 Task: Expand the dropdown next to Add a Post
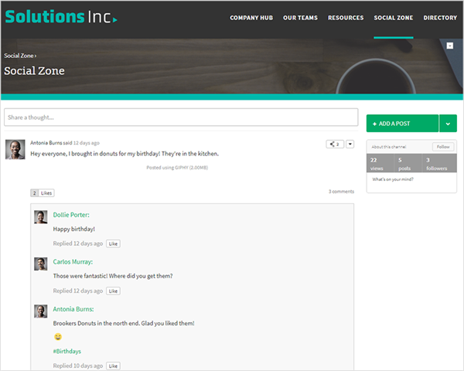click(448, 124)
